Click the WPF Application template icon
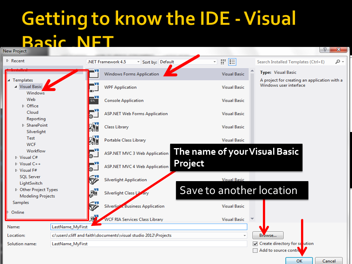The width and height of the screenshot is (352, 264). tap(94, 87)
